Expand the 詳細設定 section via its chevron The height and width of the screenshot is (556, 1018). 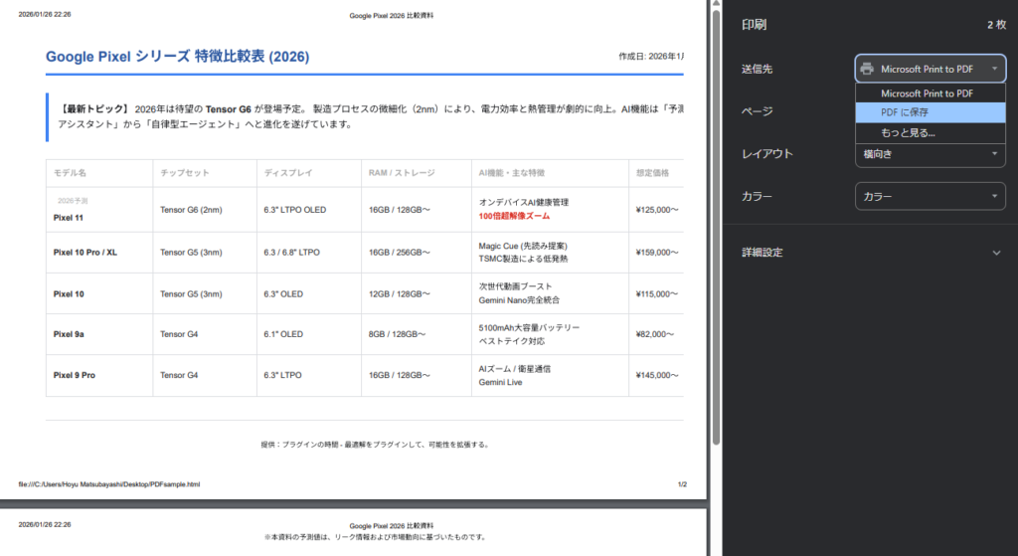coord(996,253)
